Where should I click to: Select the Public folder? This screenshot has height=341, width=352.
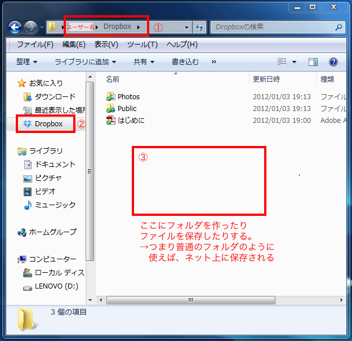click(x=127, y=109)
